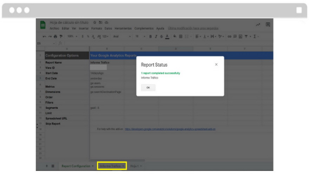Open the Formato menu
Screen dimensions: 309x174
point(97,28)
